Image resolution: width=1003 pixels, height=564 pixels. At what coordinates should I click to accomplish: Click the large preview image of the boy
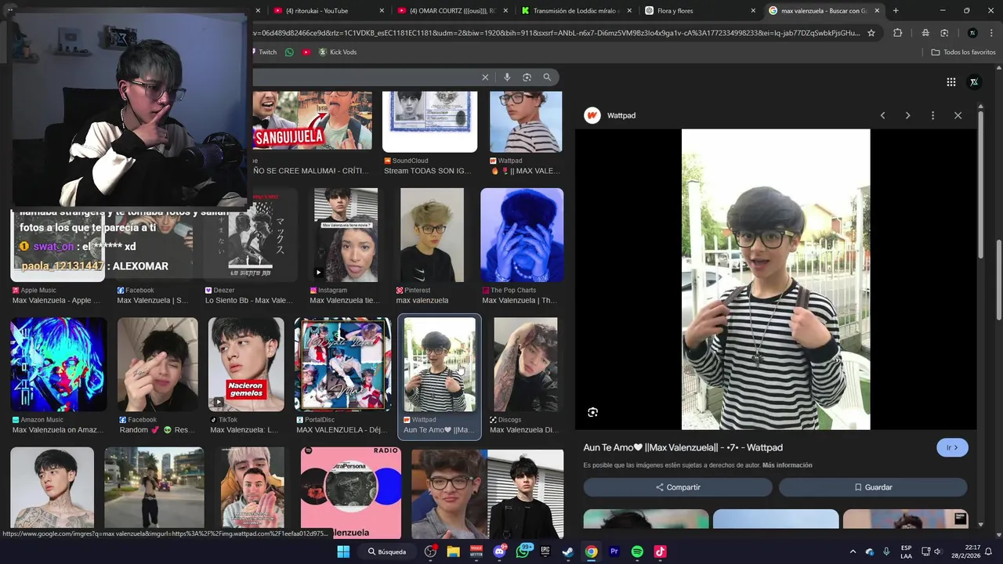tap(776, 280)
